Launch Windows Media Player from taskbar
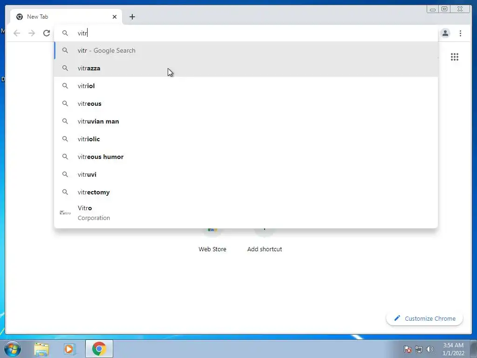Viewport: 477px width, 358px height. click(69, 349)
